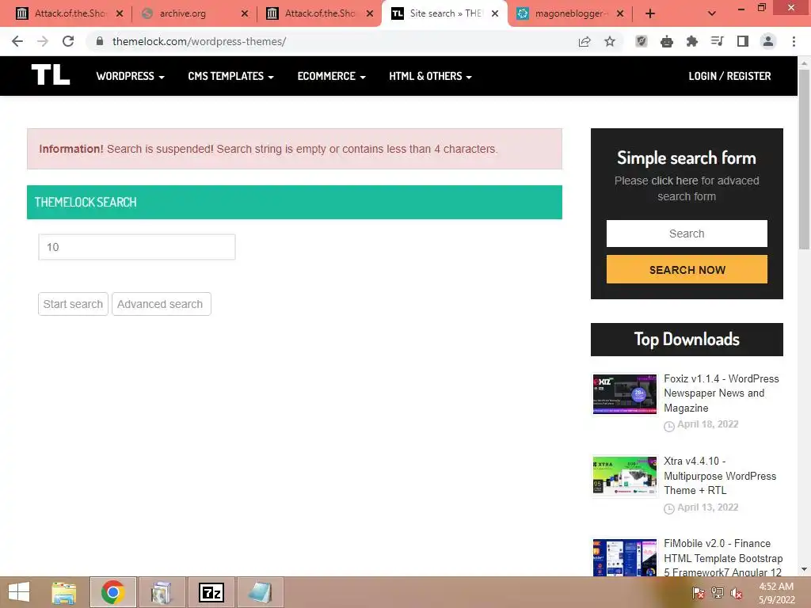Bookmark this page with the star icon
The width and height of the screenshot is (811, 608).
610,41
